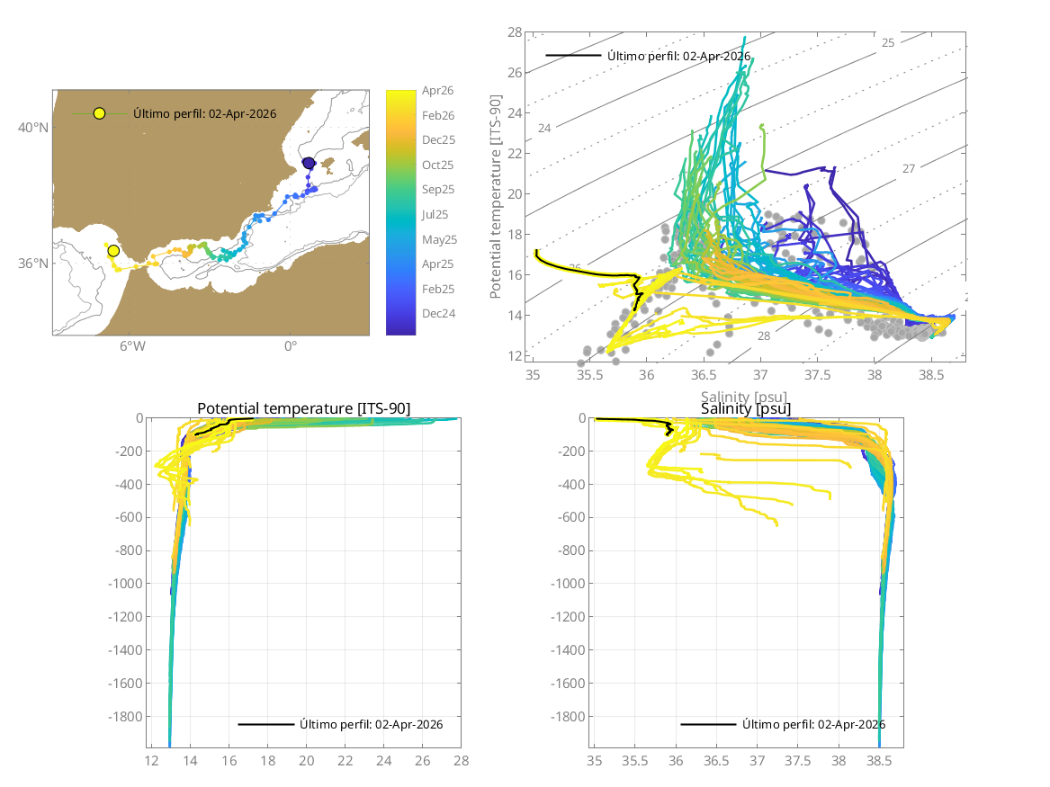This screenshot has width=1050, height=787.
Task: Click the dark blue starting-position marker near Ibiza
Action: 309,163
